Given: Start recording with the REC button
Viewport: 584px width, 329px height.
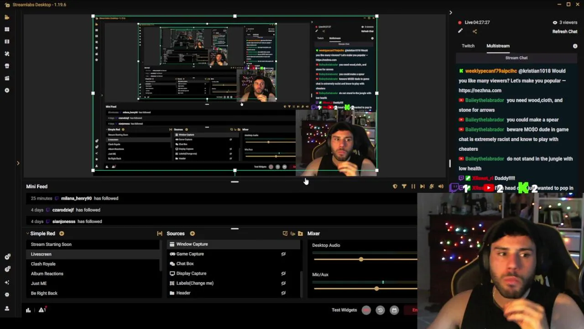Looking at the screenshot, I should click(366, 310).
